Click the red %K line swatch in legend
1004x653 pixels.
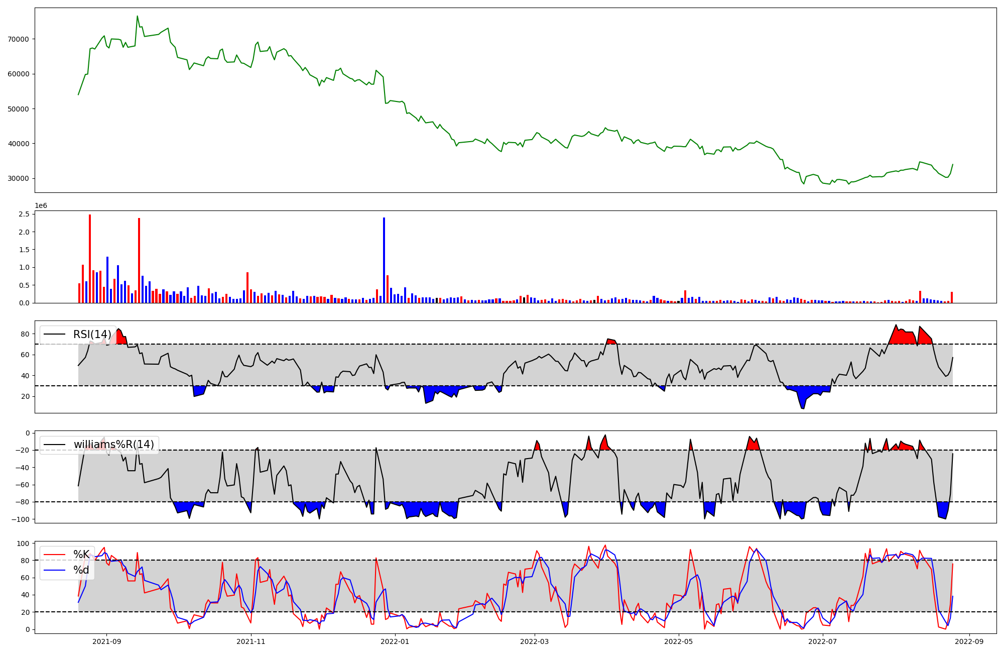pyautogui.click(x=55, y=555)
